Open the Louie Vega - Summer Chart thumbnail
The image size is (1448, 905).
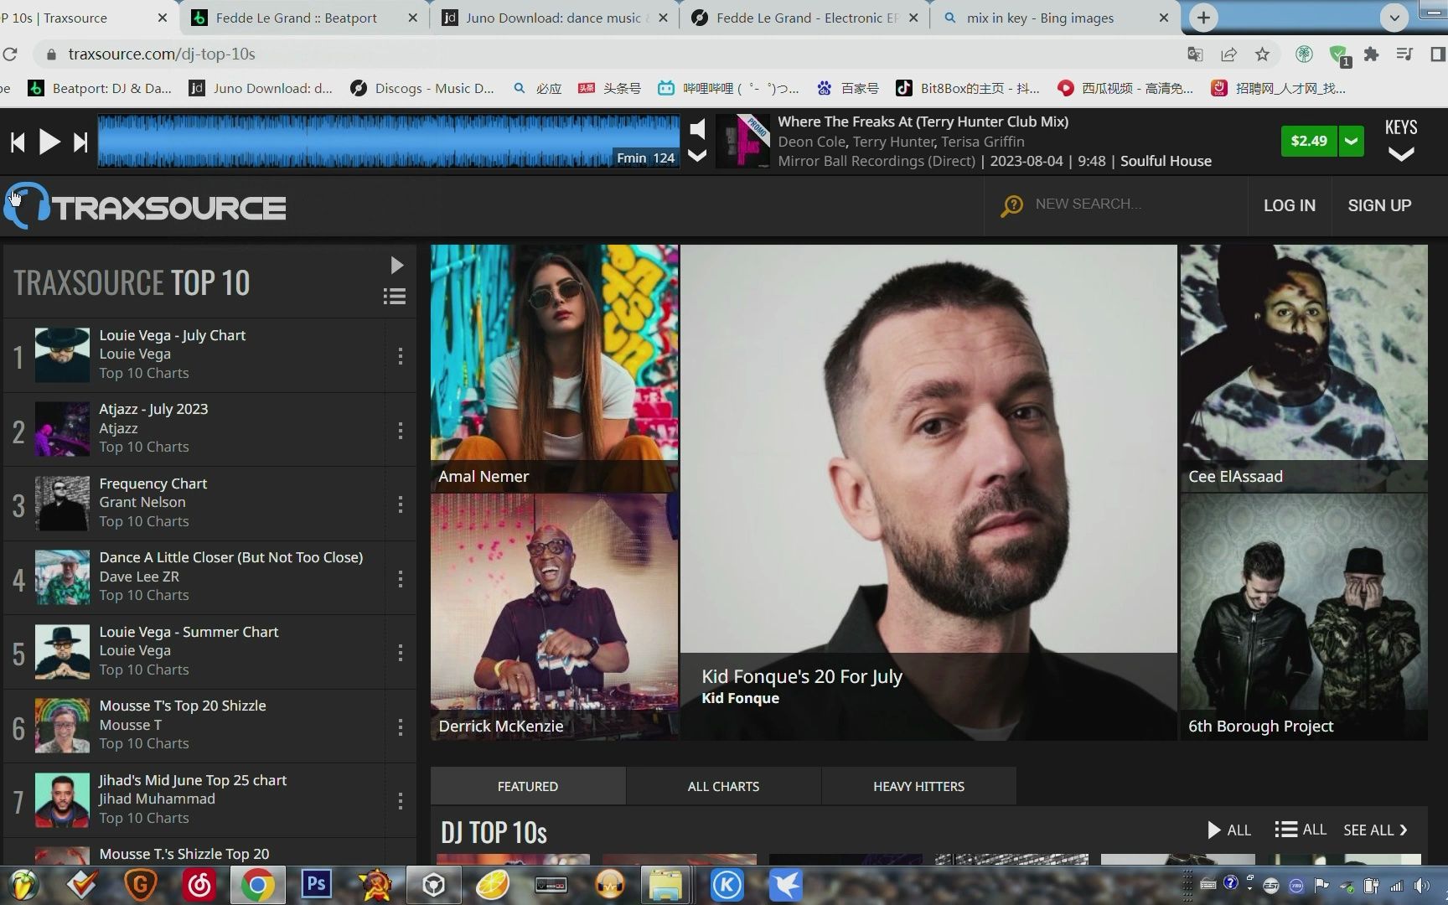[x=62, y=652]
